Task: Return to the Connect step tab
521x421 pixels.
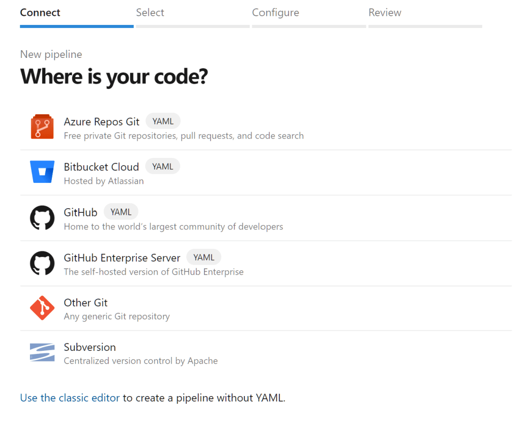Action: [x=40, y=12]
